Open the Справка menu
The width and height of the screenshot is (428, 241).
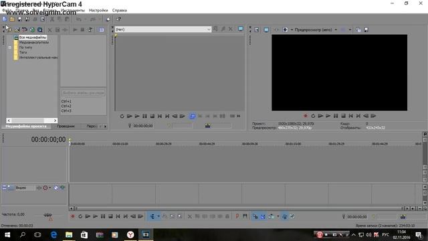click(119, 11)
